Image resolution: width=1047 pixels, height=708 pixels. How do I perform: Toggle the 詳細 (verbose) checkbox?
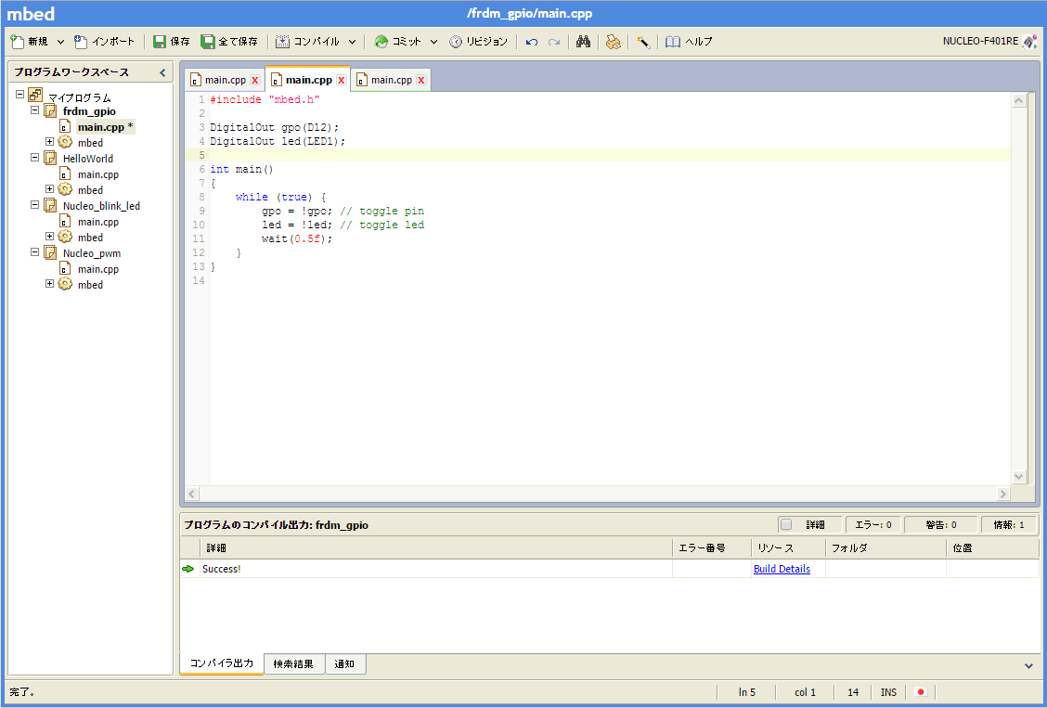[x=786, y=524]
